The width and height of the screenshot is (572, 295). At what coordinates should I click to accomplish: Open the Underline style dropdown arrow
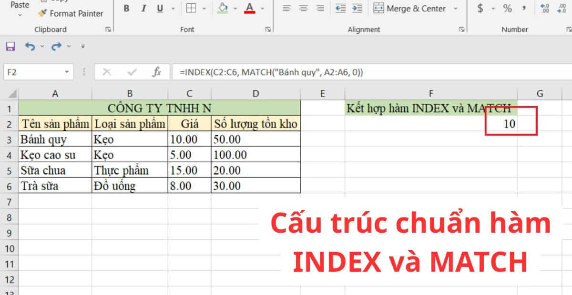173,8
